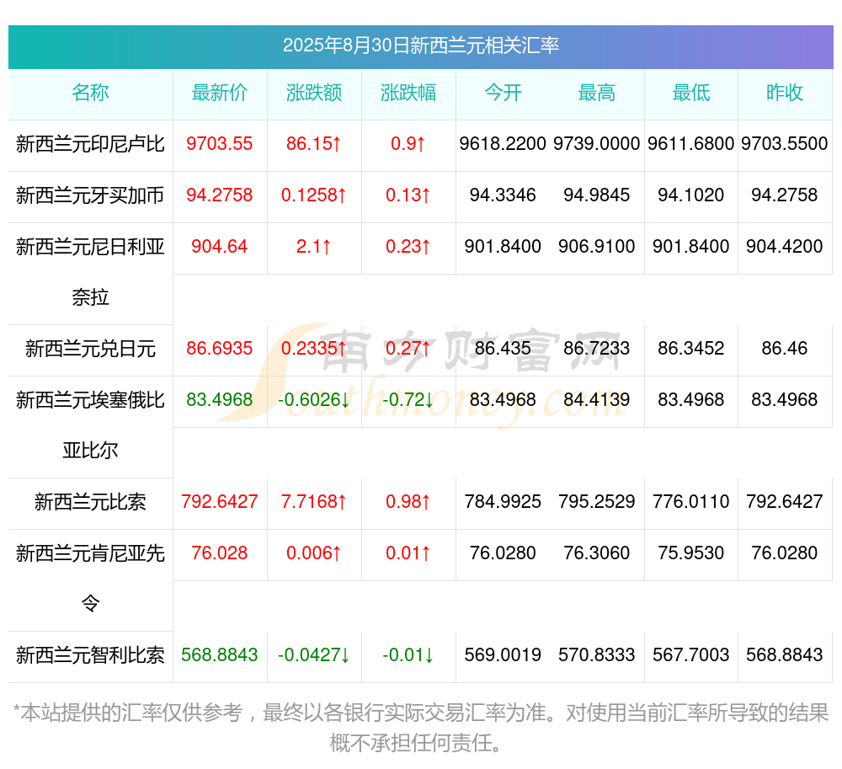The image size is (842, 769).
Task: Select the 新西兰元肯尼亚先令 row name
Action: (90, 578)
